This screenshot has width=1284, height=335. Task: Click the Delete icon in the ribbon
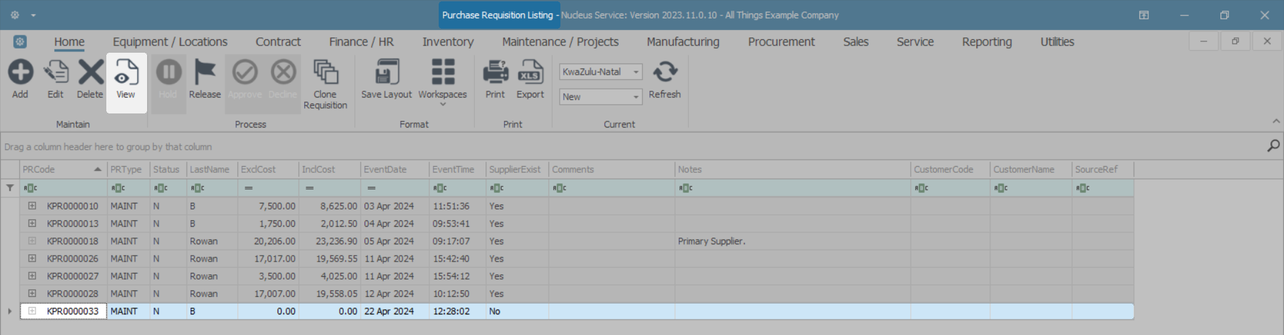click(x=90, y=73)
